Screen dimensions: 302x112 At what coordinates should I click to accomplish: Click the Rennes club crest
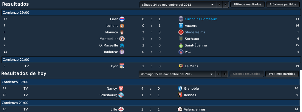tap(180, 95)
